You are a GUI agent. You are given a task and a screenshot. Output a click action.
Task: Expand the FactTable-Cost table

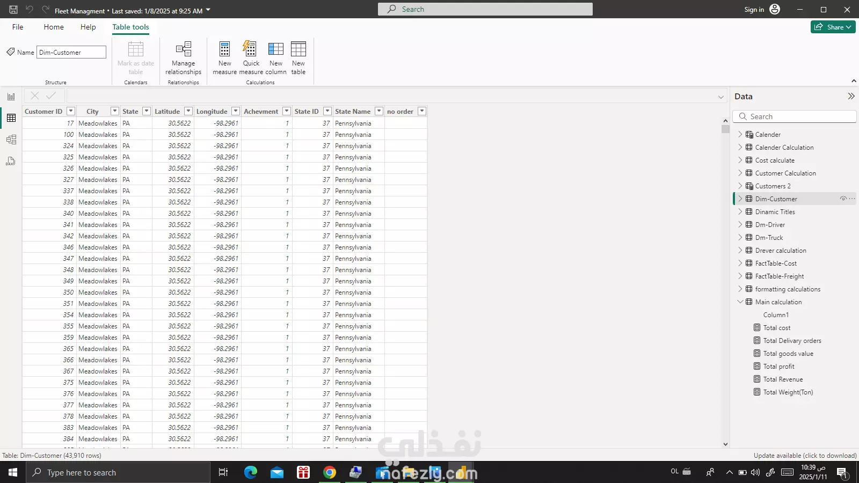[x=740, y=263]
